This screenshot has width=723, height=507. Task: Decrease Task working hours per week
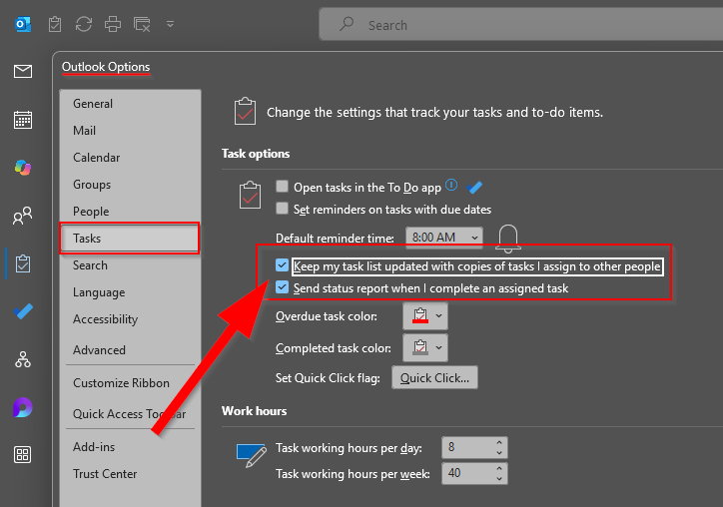point(499,479)
